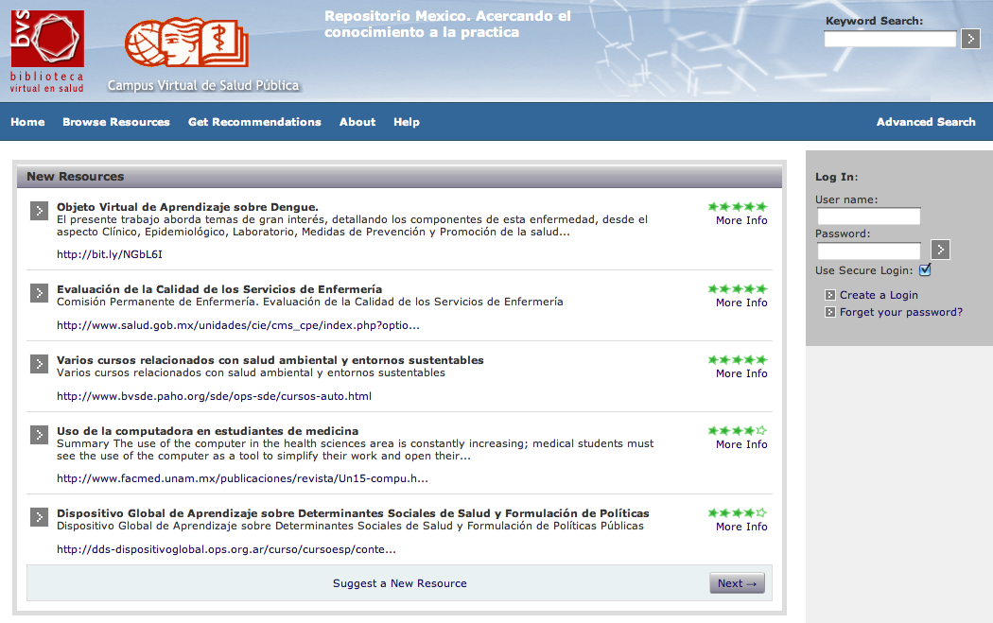
Task: Click the arrow icon beside Create a Login
Action: (829, 295)
